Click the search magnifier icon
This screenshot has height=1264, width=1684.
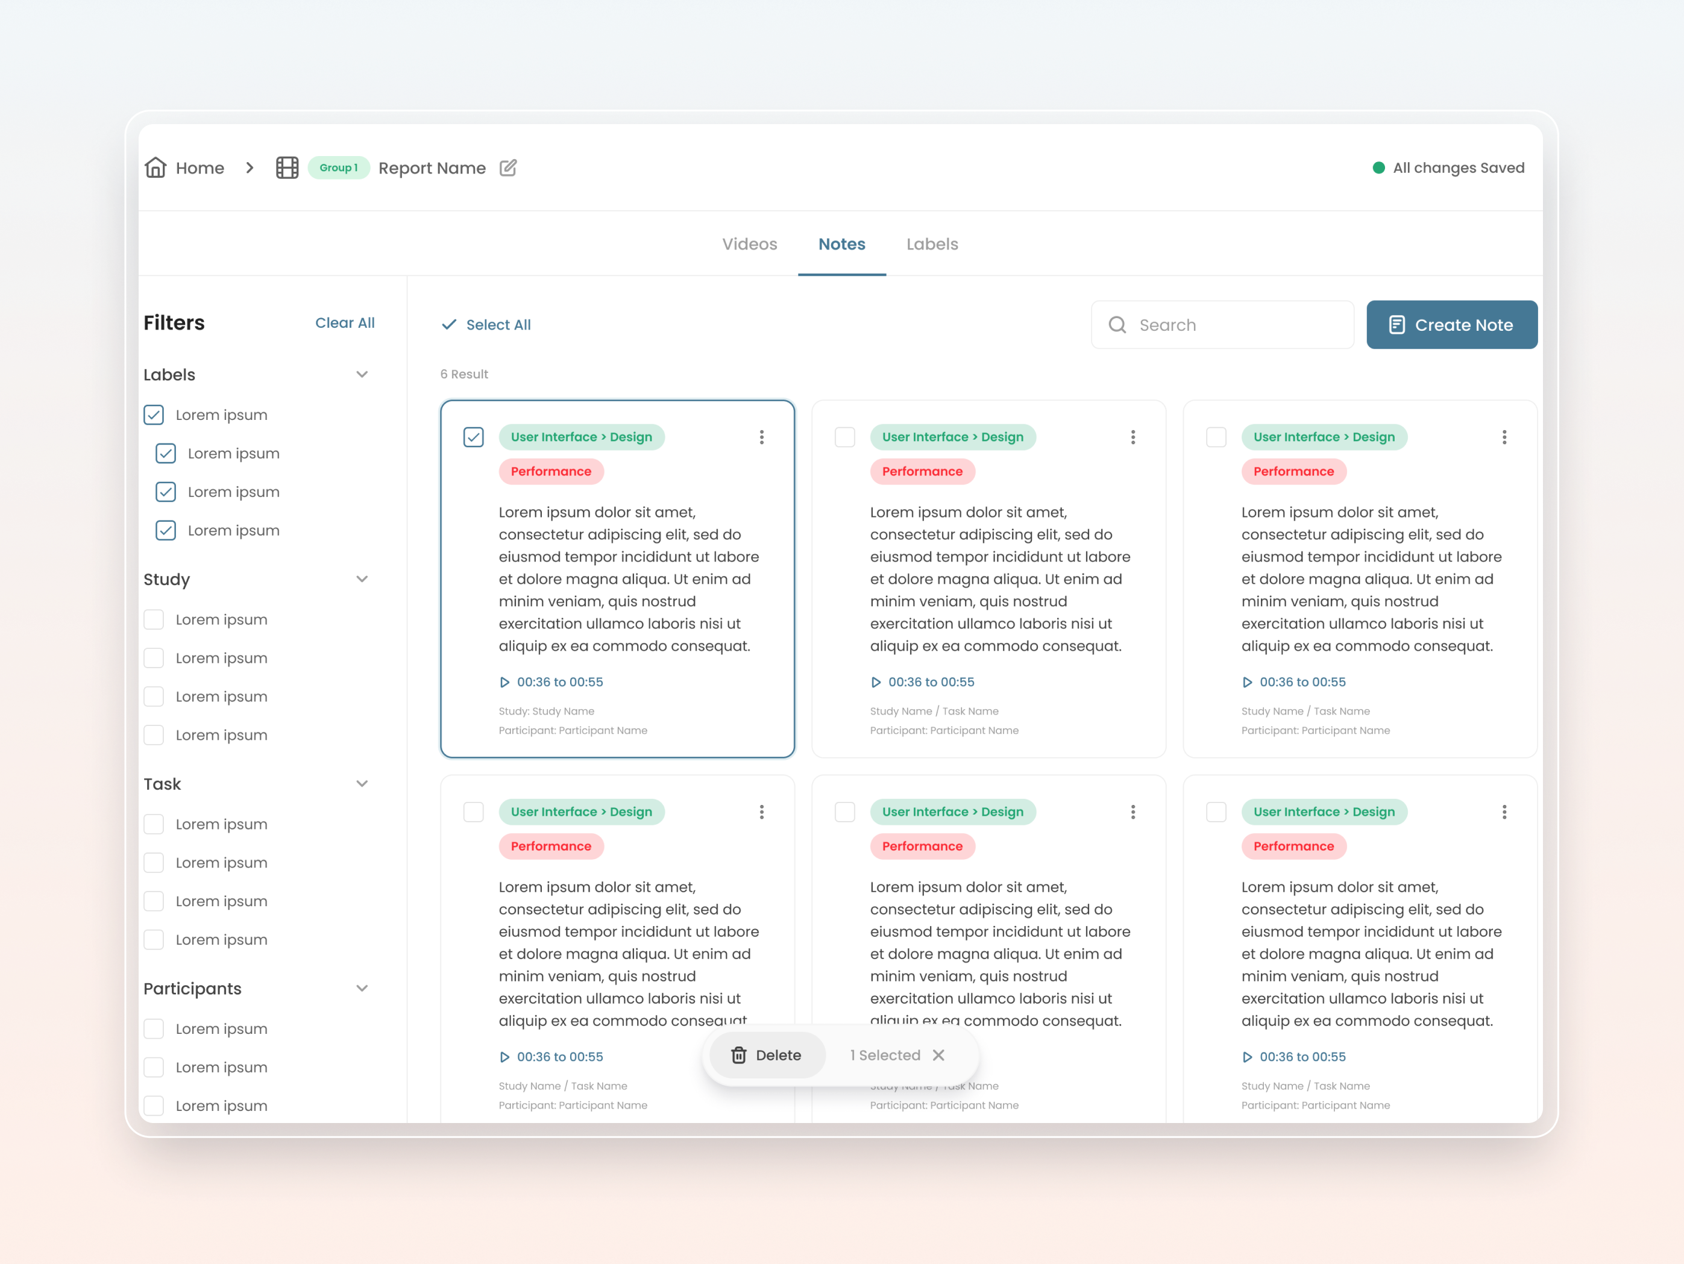tap(1117, 325)
